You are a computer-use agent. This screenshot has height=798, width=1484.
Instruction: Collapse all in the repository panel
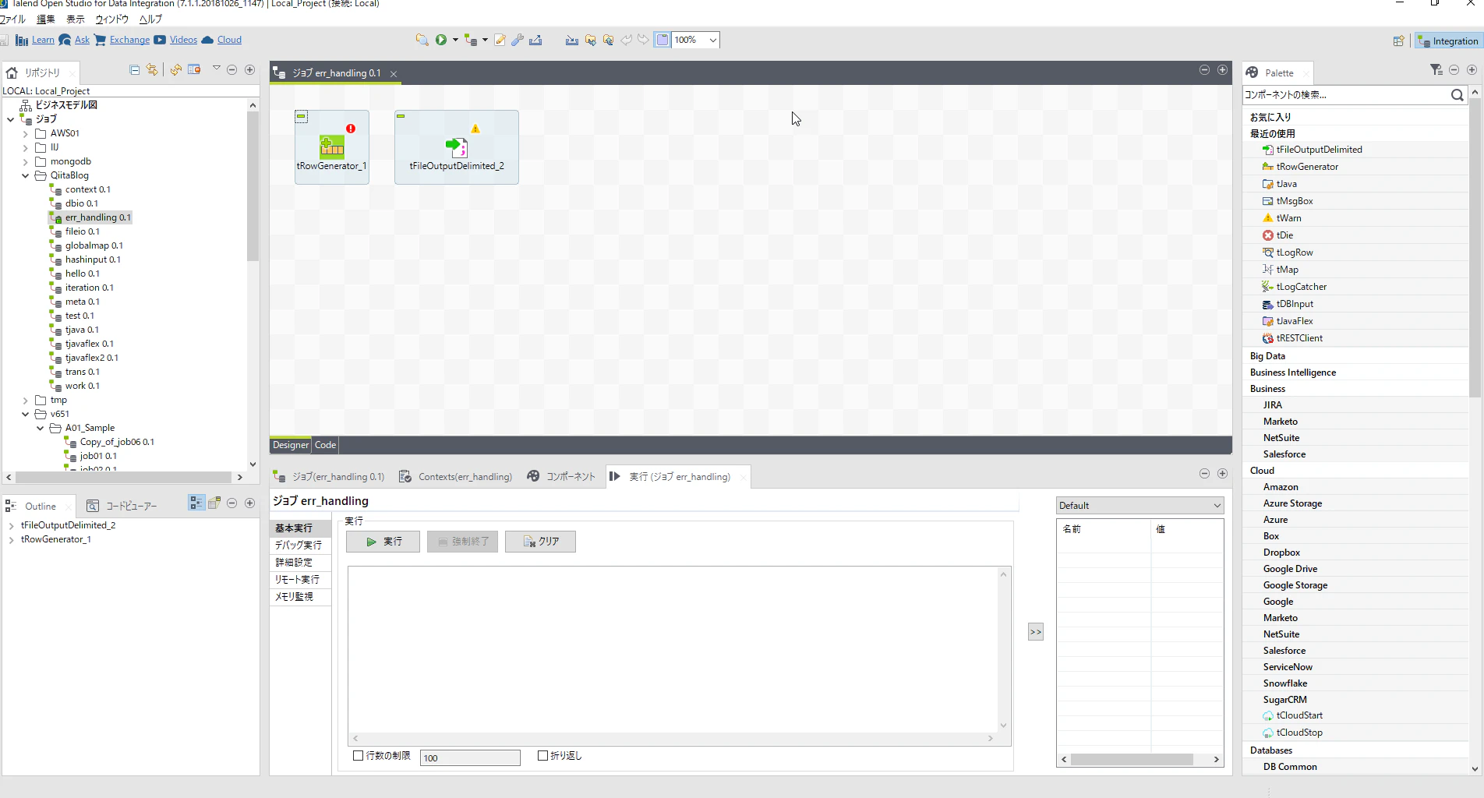coord(134,70)
